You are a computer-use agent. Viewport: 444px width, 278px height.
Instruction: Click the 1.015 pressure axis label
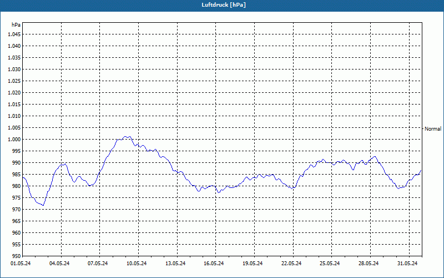click(x=14, y=105)
